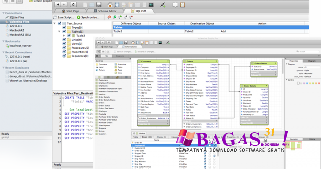The width and height of the screenshot is (321, 169).
Task: Collapse the Test_Source tree node
Action: 55,23
